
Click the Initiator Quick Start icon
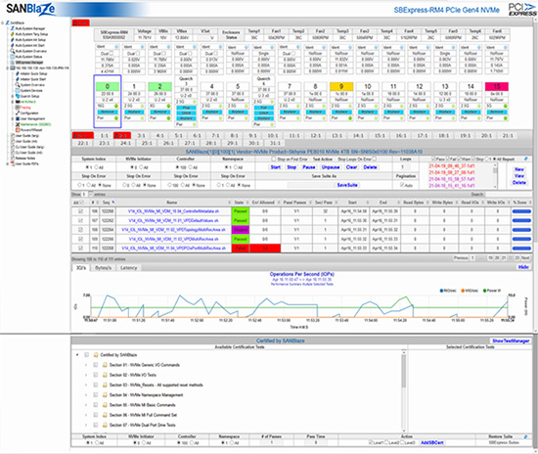tap(18, 79)
